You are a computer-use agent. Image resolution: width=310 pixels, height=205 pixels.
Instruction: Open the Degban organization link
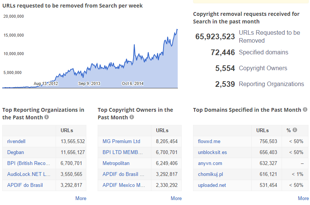[16, 152]
